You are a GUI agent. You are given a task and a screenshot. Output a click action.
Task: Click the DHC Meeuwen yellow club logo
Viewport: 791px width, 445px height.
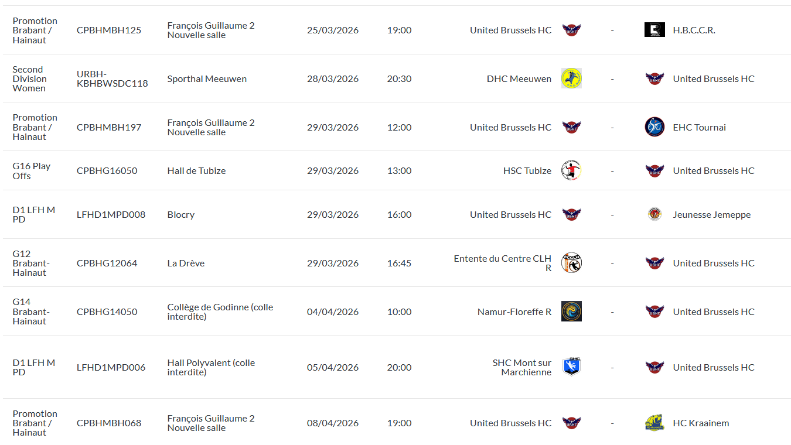tap(571, 78)
